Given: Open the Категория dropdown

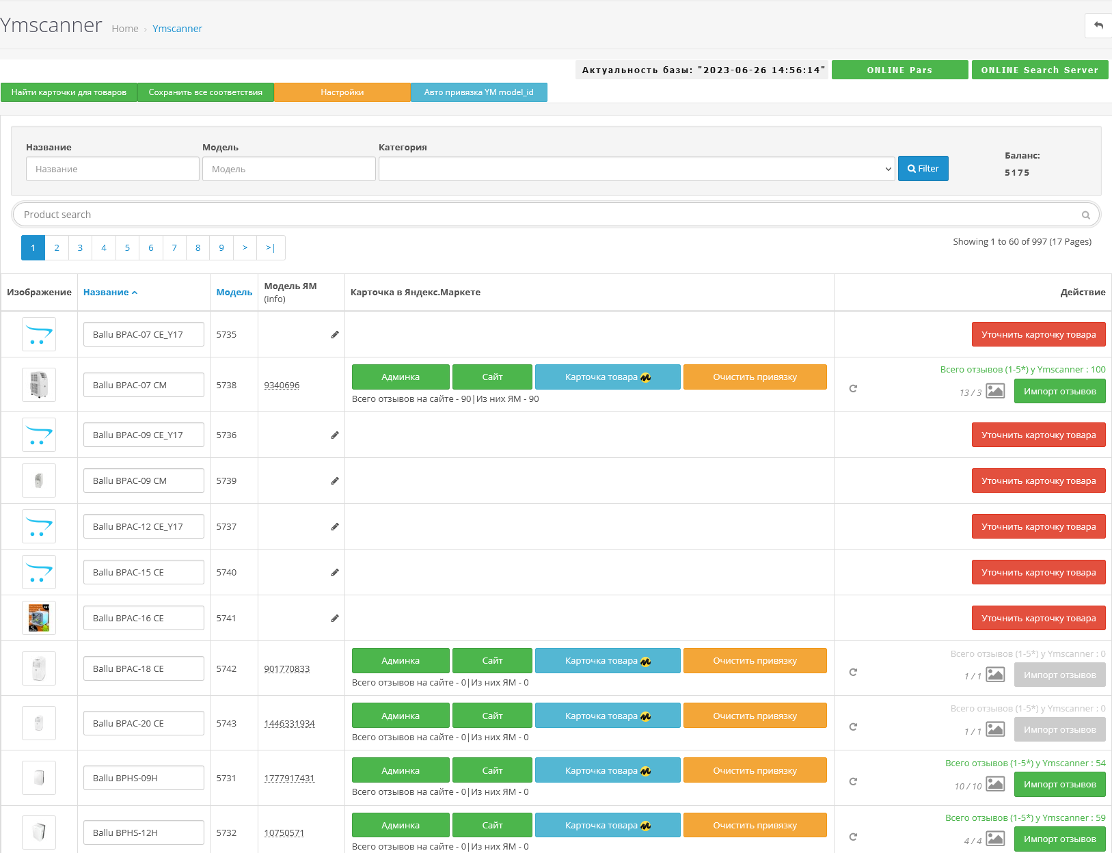Looking at the screenshot, I should tap(636, 169).
